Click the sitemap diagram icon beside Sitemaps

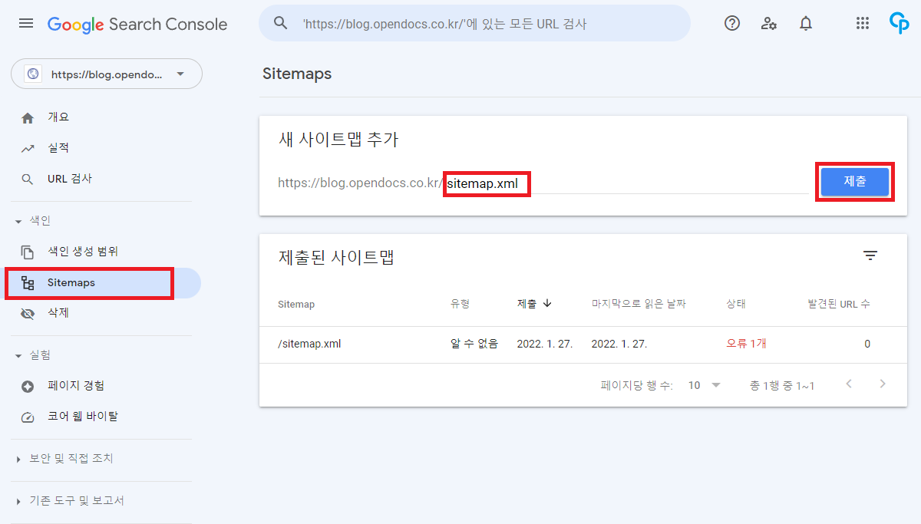point(28,282)
